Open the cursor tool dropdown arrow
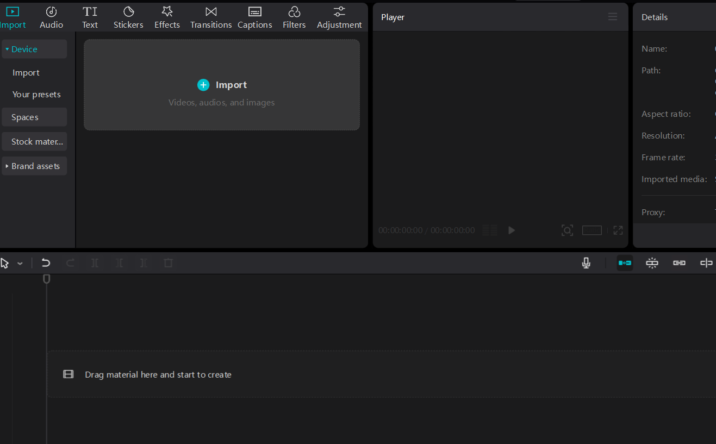This screenshot has height=444, width=716. 20,264
